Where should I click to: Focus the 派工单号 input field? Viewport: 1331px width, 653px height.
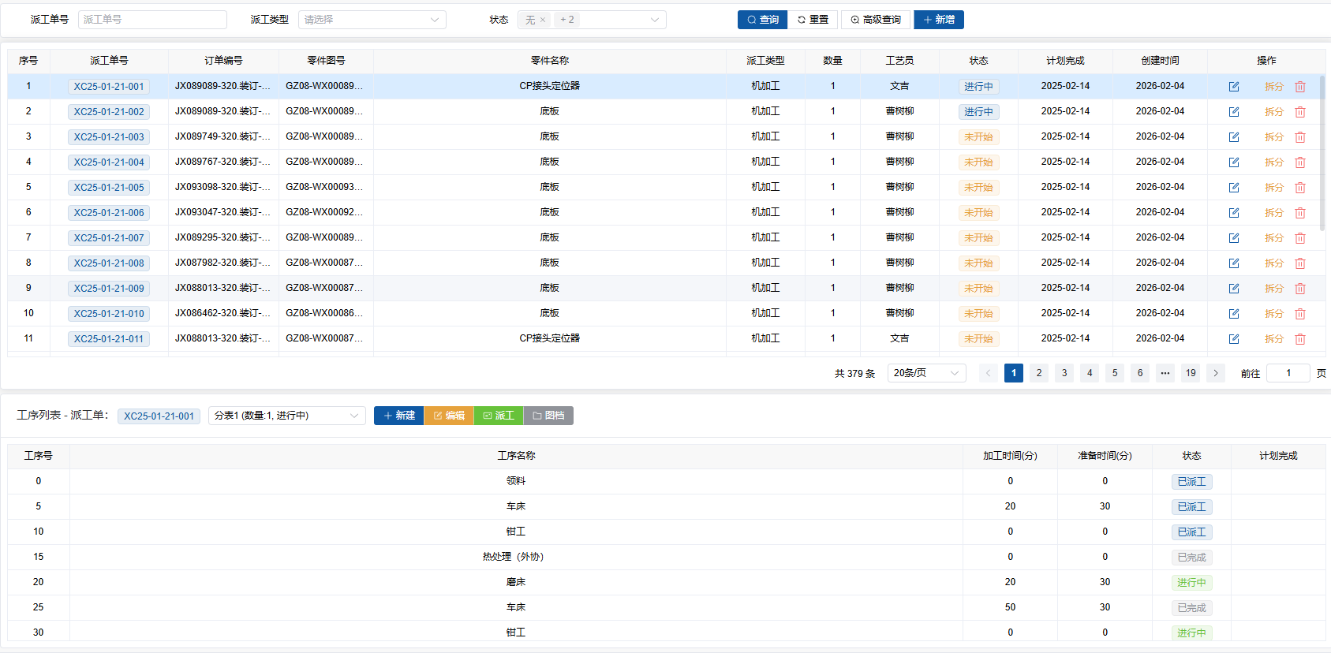[x=152, y=20]
